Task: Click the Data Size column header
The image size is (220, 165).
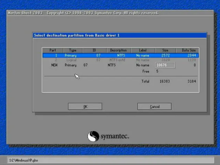Action: click(189, 50)
